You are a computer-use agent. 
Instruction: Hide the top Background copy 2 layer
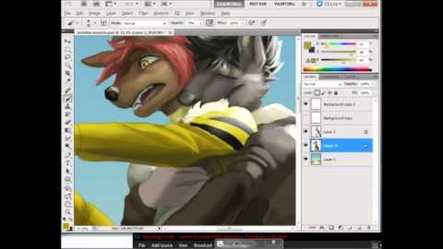(x=306, y=104)
